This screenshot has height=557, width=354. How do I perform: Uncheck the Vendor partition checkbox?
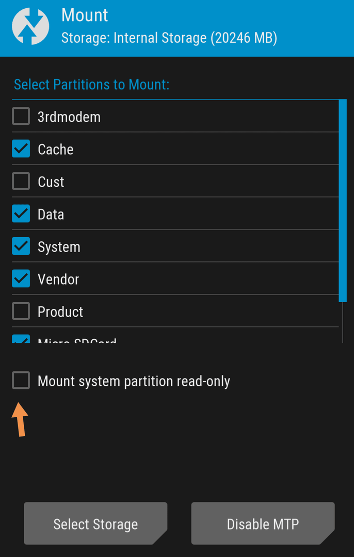21,279
